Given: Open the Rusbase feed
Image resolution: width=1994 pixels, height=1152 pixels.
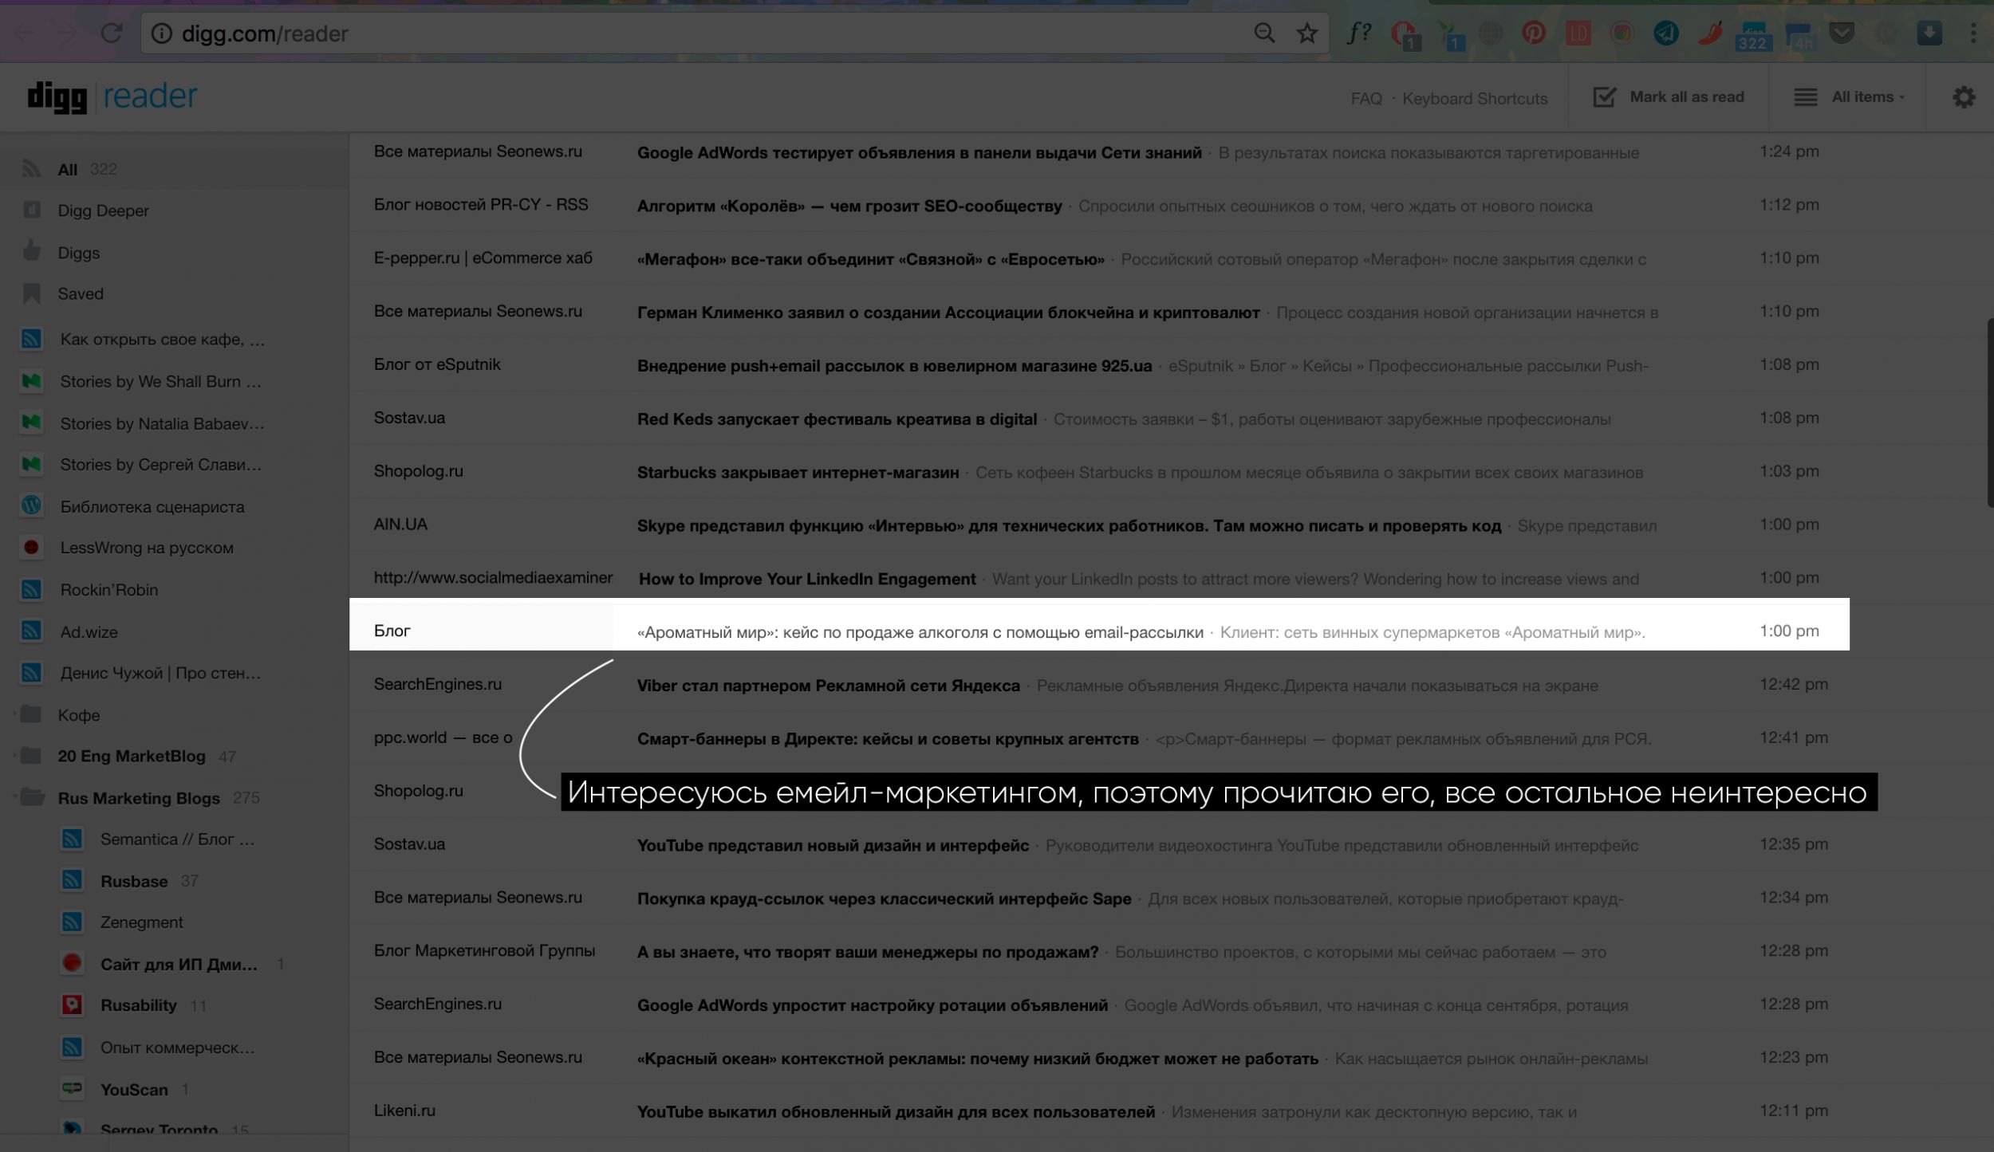Looking at the screenshot, I should [133, 881].
